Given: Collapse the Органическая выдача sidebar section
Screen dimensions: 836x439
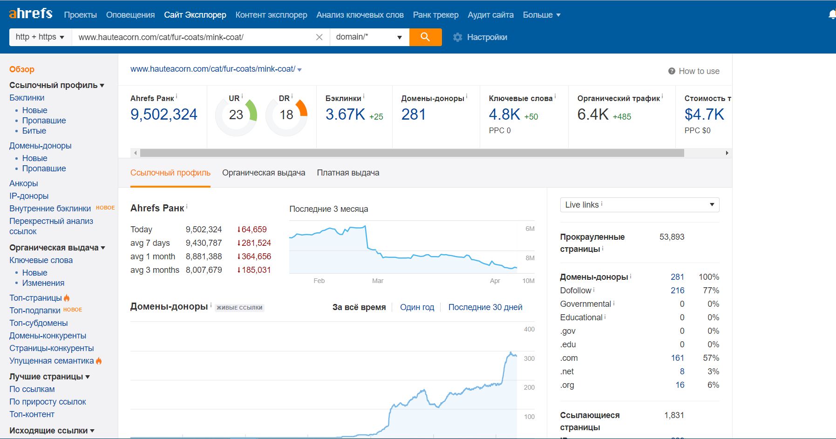Looking at the screenshot, I should point(57,248).
